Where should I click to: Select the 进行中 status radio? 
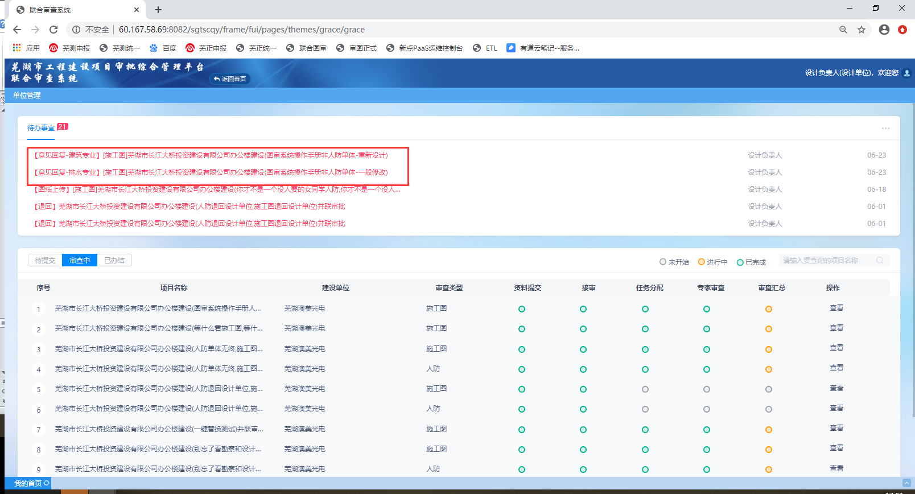click(x=702, y=262)
